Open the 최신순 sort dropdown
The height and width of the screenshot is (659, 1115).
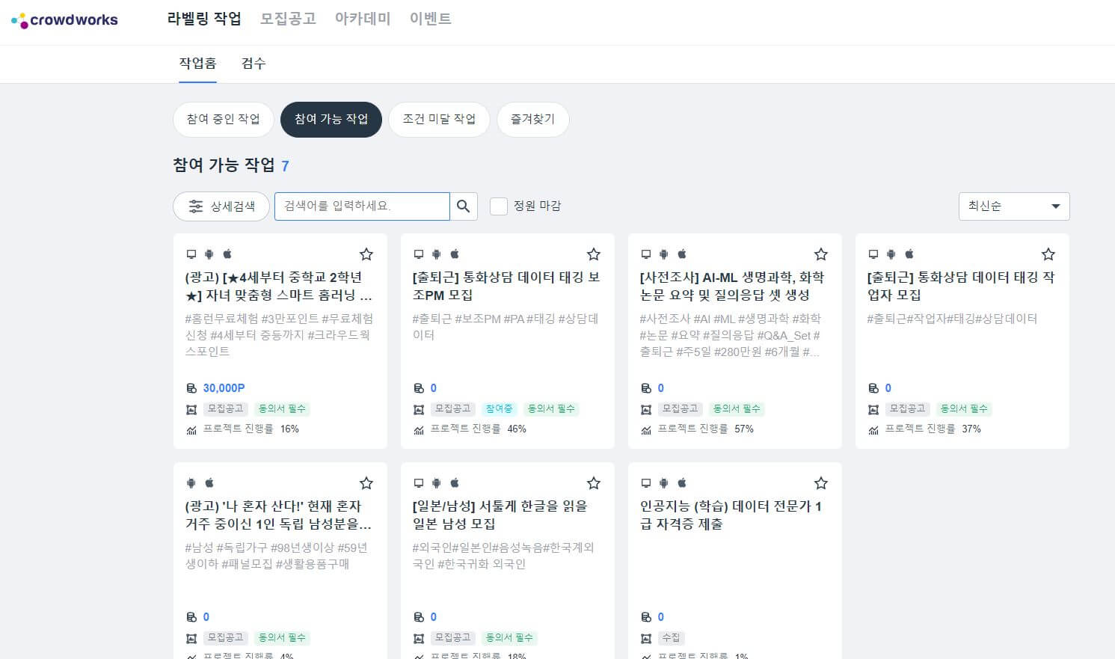coord(1013,206)
